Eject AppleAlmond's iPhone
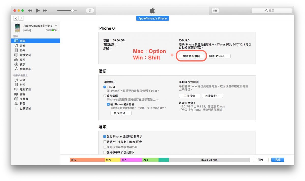This screenshot has height=181, width=305. 56,26
